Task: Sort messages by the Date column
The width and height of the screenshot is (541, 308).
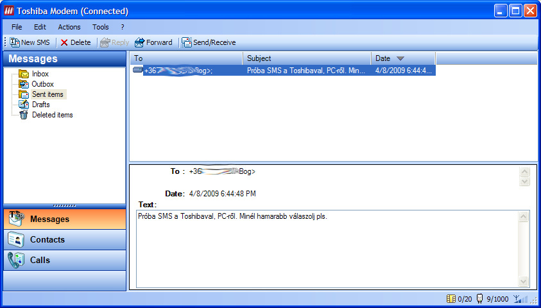Action: click(x=403, y=58)
